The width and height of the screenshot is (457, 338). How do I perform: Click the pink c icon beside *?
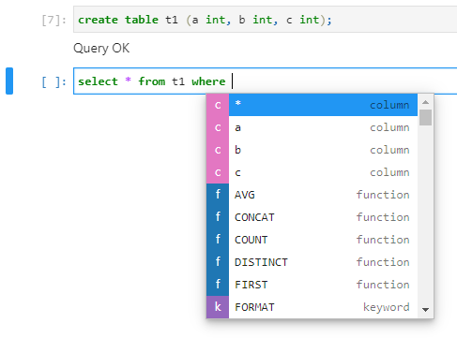click(218, 105)
